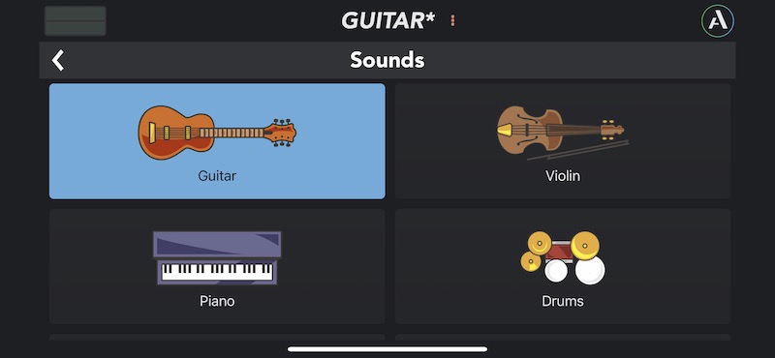Select the partially visible tile below Piano
The height and width of the screenshot is (358, 775).
point(217,338)
